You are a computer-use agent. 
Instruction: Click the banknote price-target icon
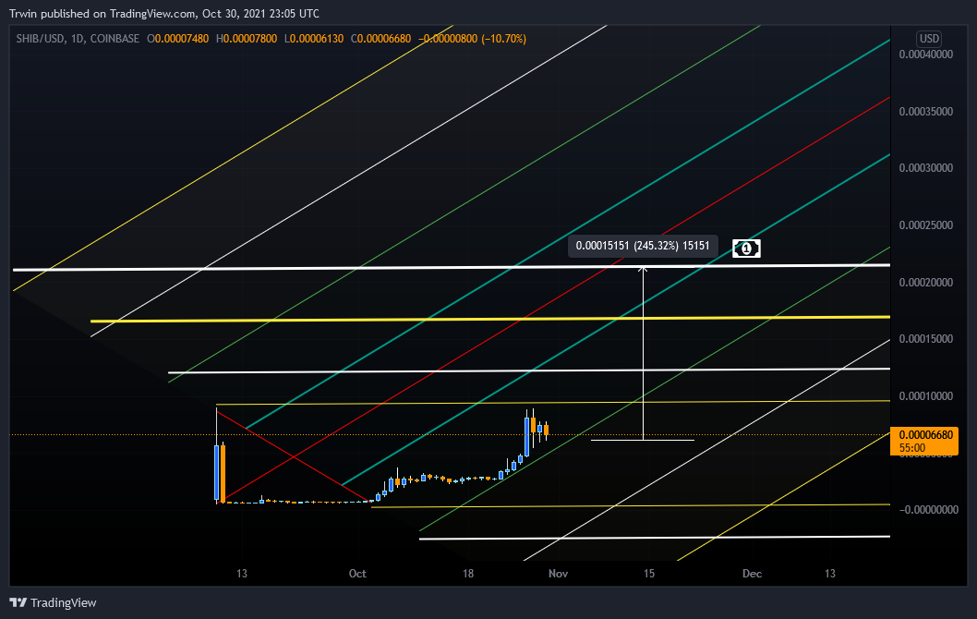click(x=746, y=249)
